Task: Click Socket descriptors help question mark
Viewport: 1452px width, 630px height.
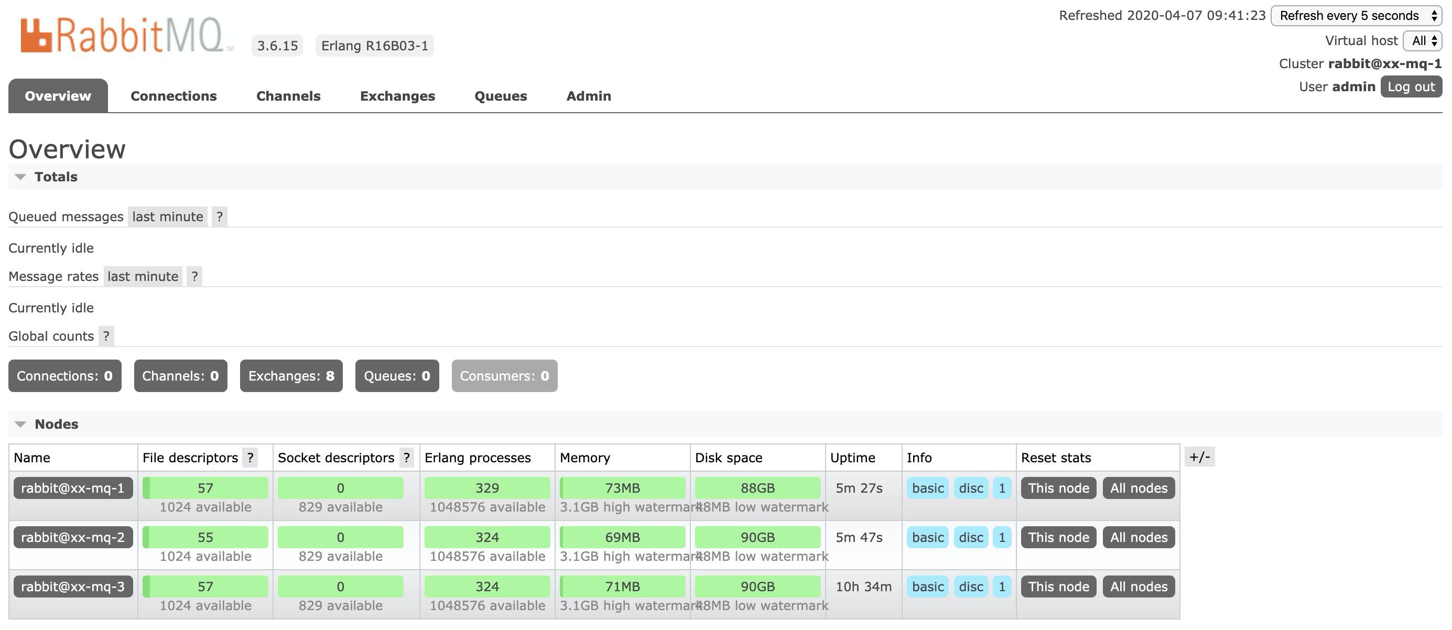Action: pos(406,458)
